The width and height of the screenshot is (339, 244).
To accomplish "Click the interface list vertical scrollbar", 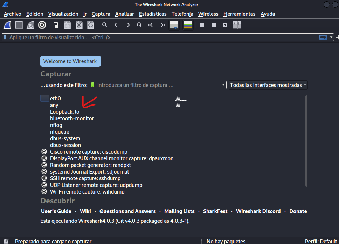I will point(306,141).
